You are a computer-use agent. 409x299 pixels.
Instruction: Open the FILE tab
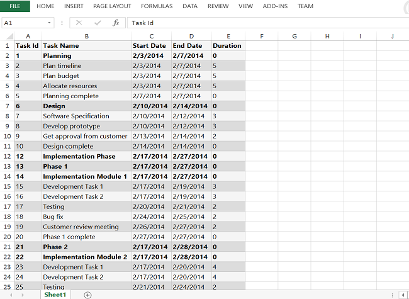(15, 6)
